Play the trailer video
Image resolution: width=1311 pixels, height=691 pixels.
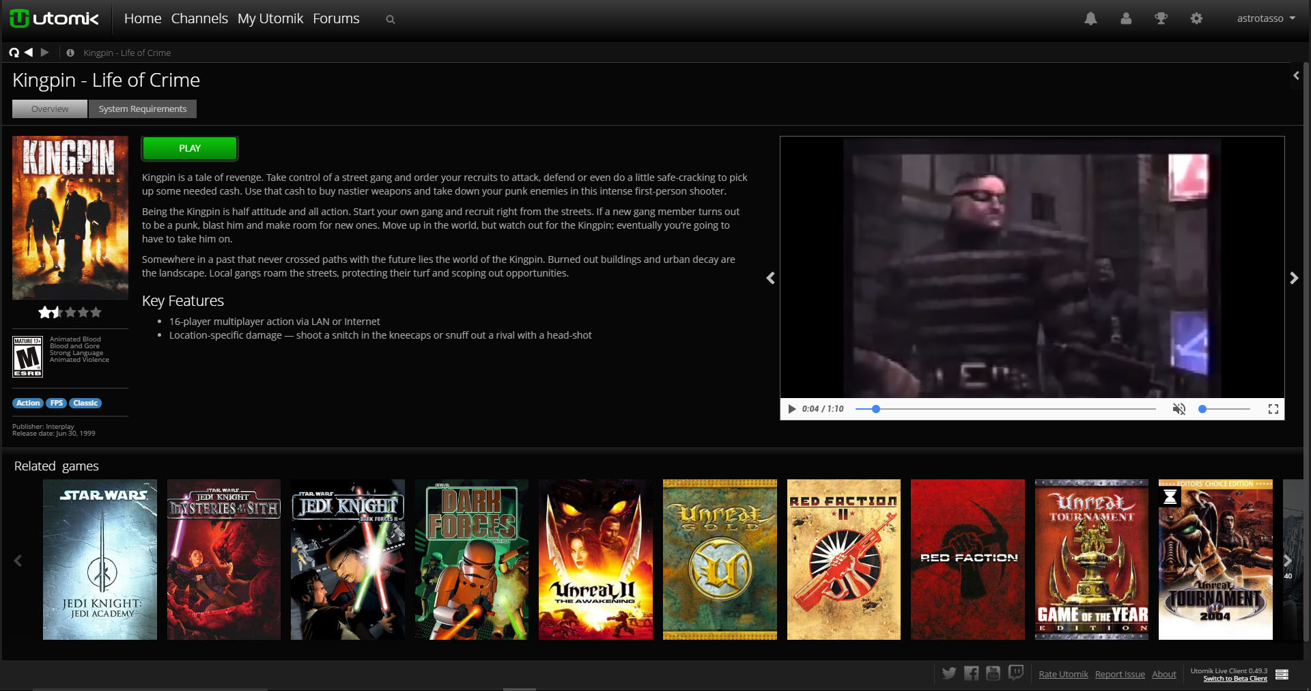point(792,409)
